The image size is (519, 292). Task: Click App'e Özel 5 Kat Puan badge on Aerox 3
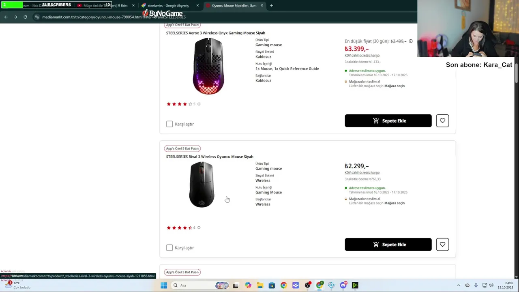tap(182, 25)
